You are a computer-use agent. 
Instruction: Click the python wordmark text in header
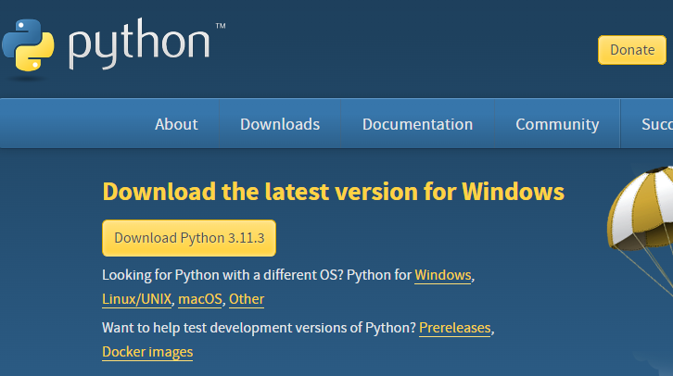coord(138,46)
